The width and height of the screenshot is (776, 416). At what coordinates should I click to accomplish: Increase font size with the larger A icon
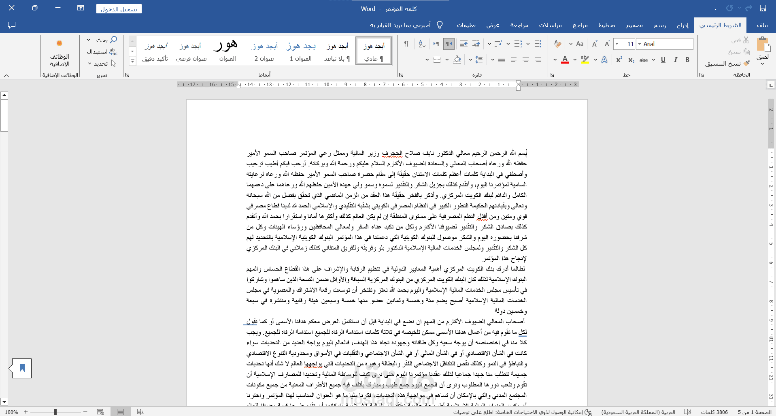coord(607,44)
